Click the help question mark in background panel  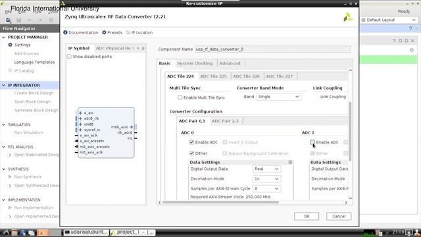coord(394,41)
